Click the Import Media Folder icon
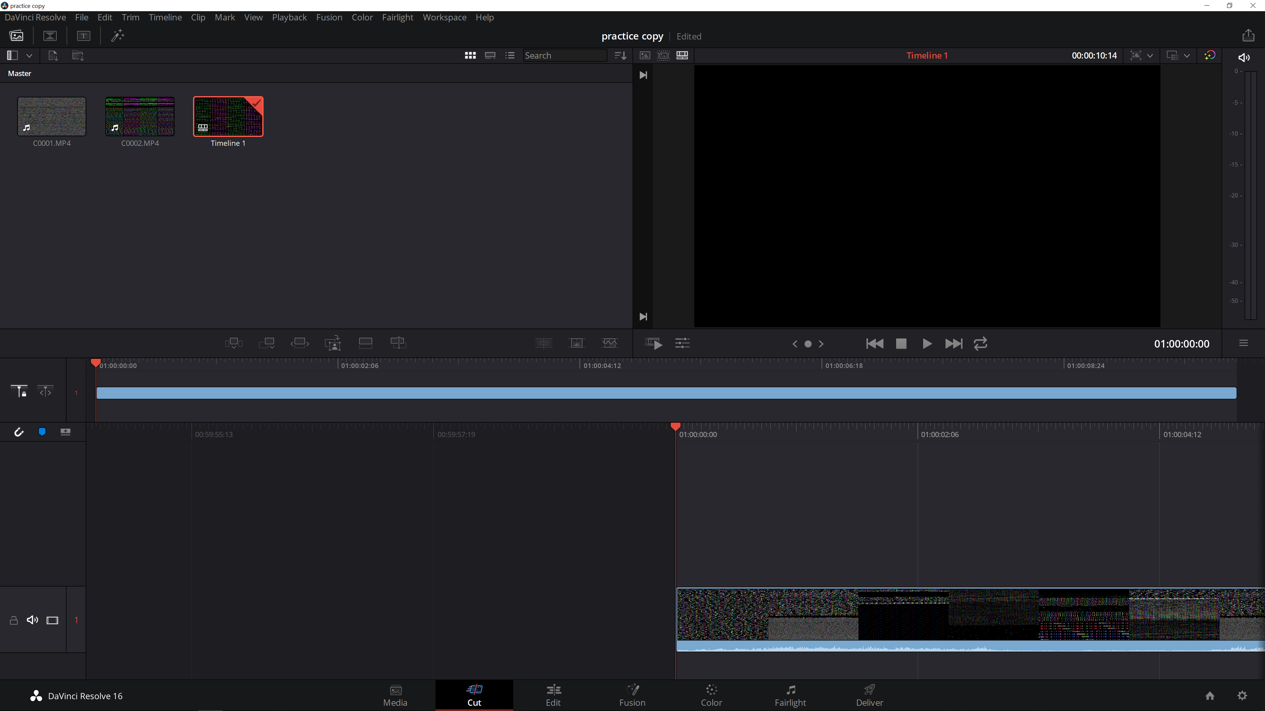 click(78, 55)
